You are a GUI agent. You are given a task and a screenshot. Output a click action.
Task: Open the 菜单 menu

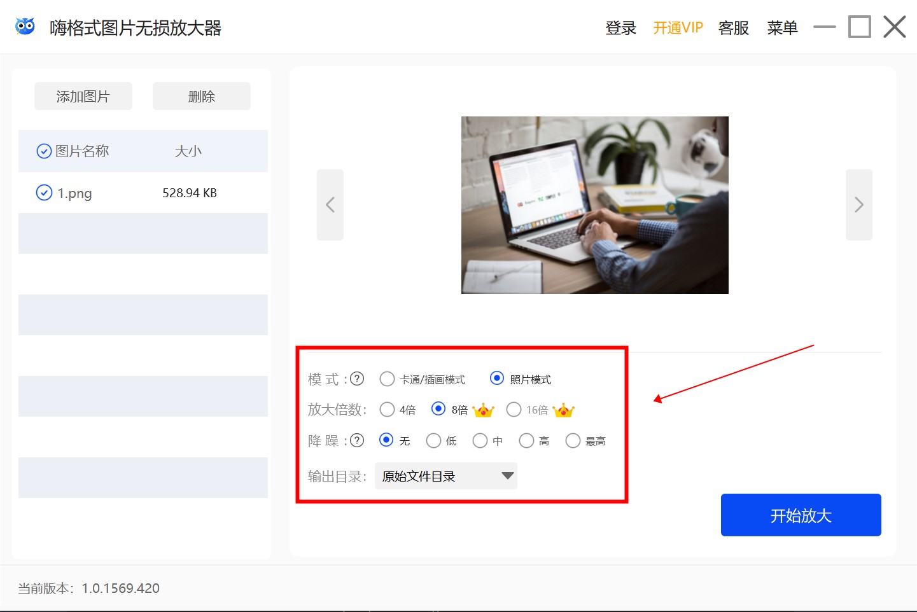click(782, 28)
